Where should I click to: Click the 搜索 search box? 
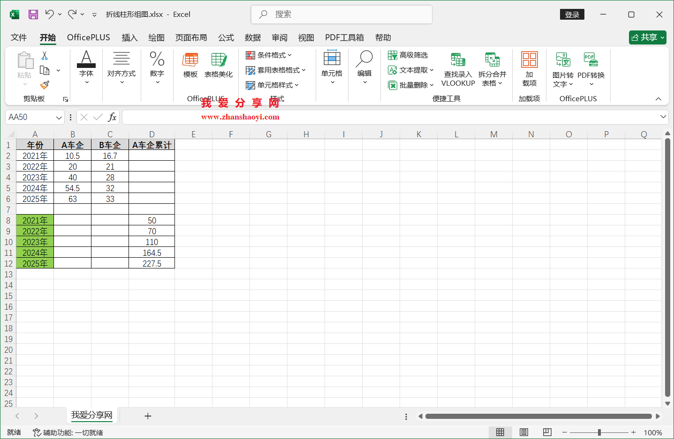342,15
